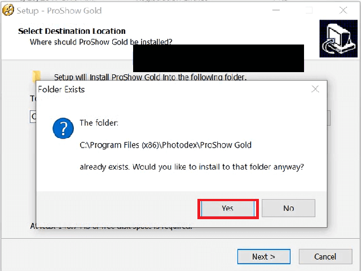
Task: Confirm installing with the Yes button
Action: [228, 208]
